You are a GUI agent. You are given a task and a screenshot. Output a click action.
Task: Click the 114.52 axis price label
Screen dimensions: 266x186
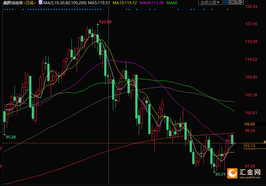pyautogui.click(x=251, y=60)
